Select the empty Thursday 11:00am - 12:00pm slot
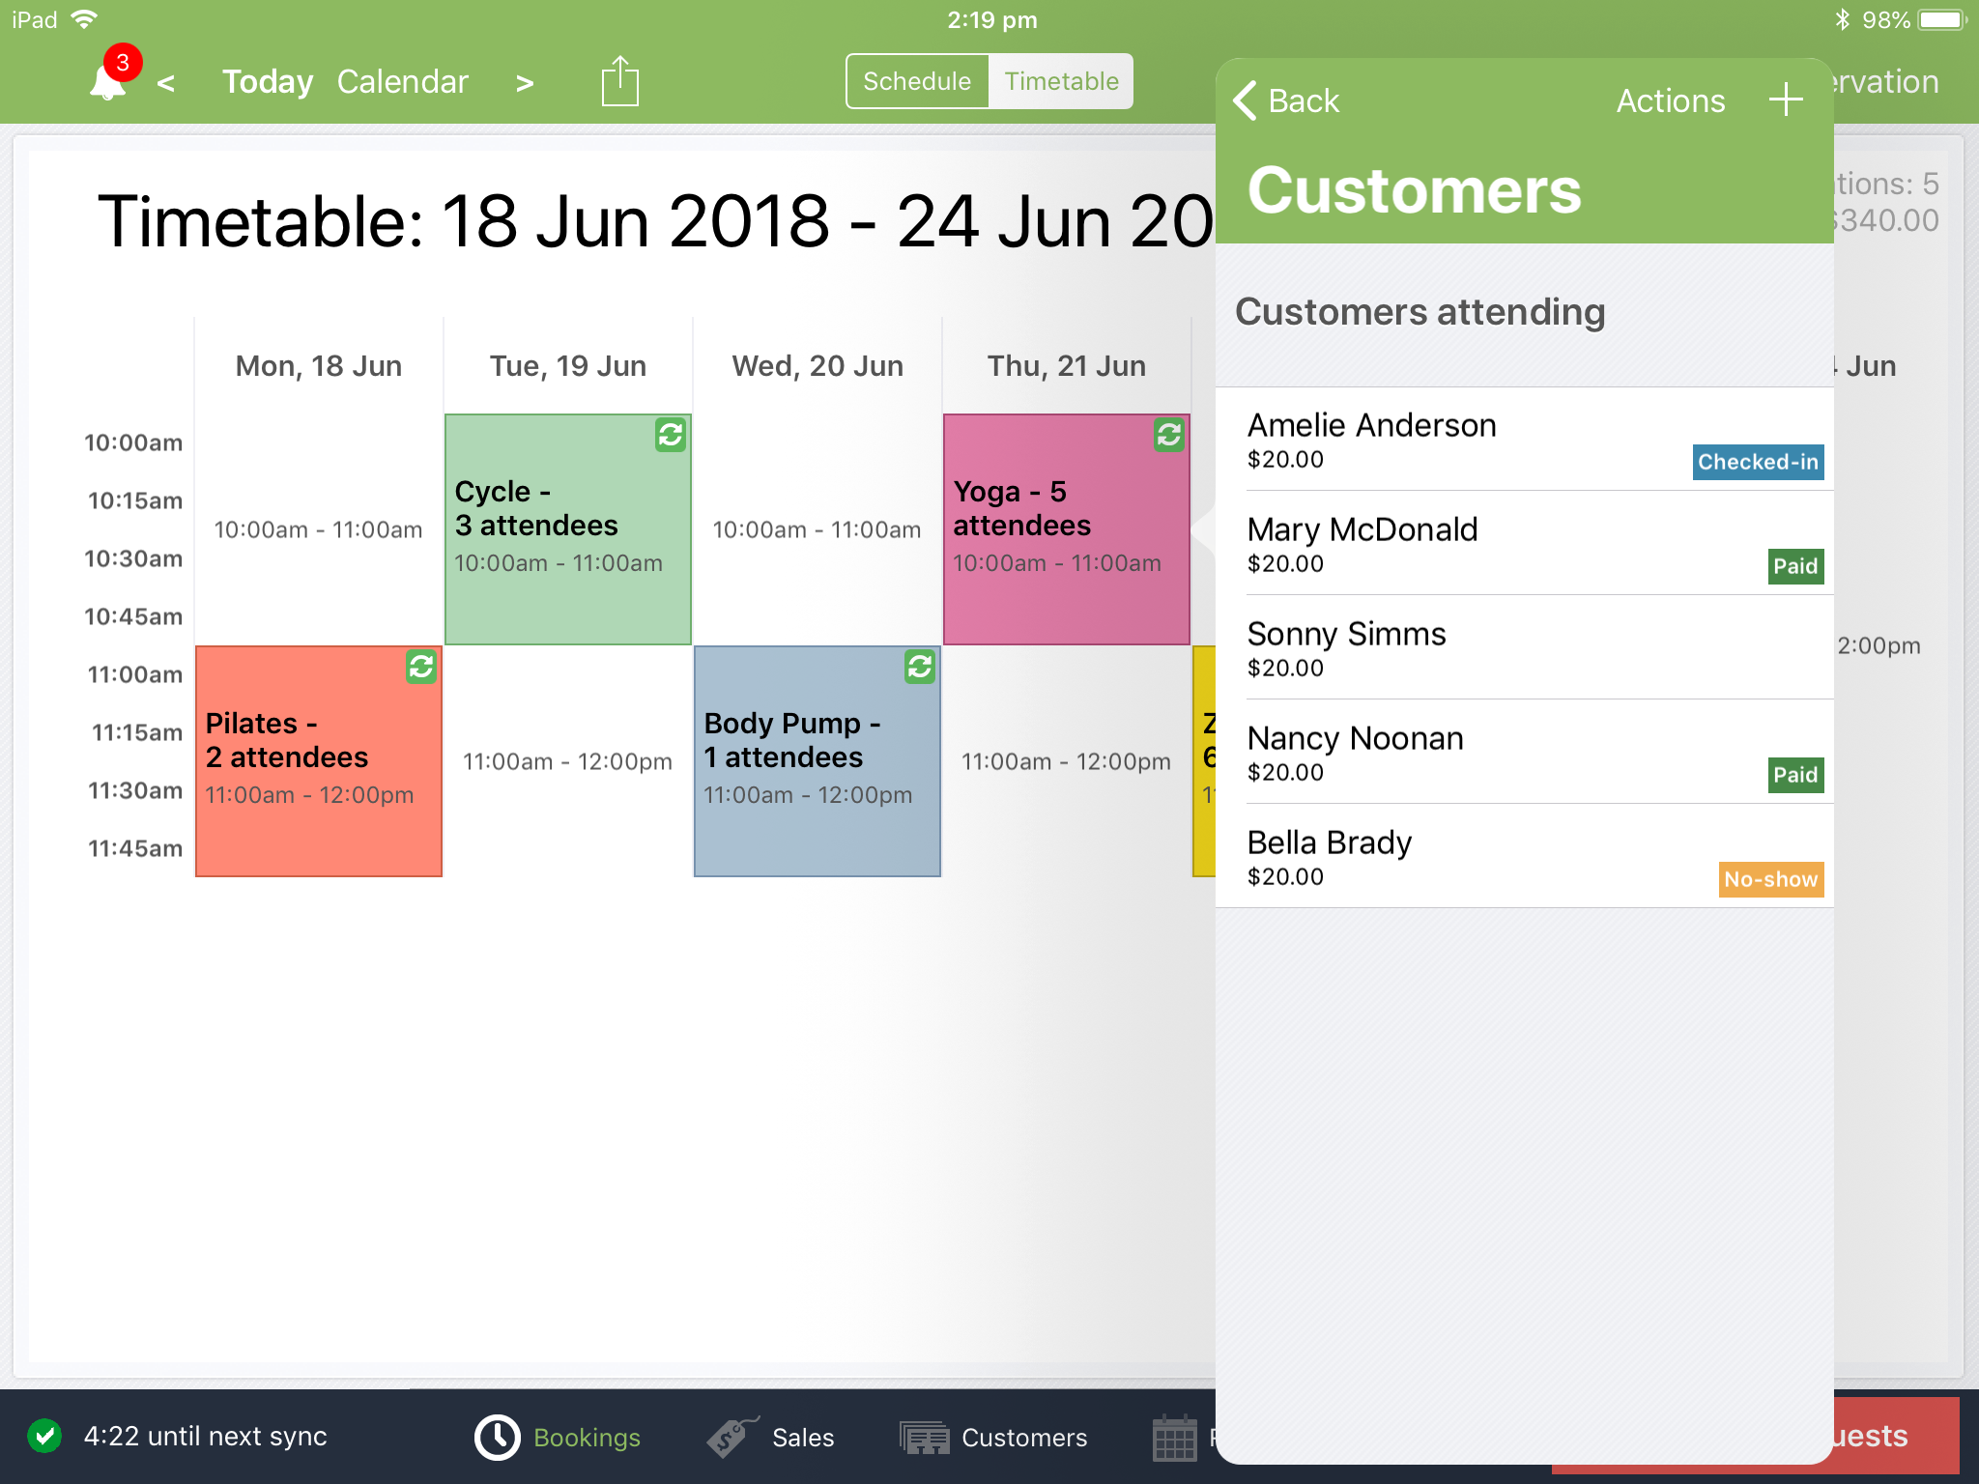 1067,761
